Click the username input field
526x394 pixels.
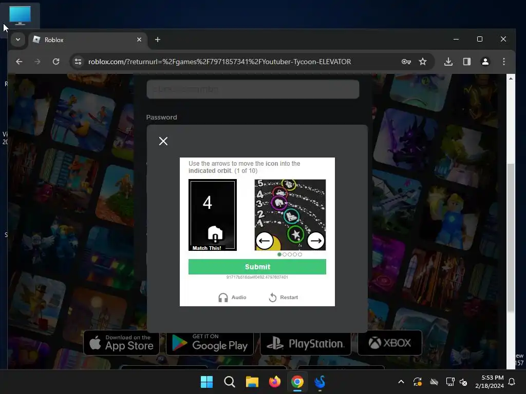[253, 89]
